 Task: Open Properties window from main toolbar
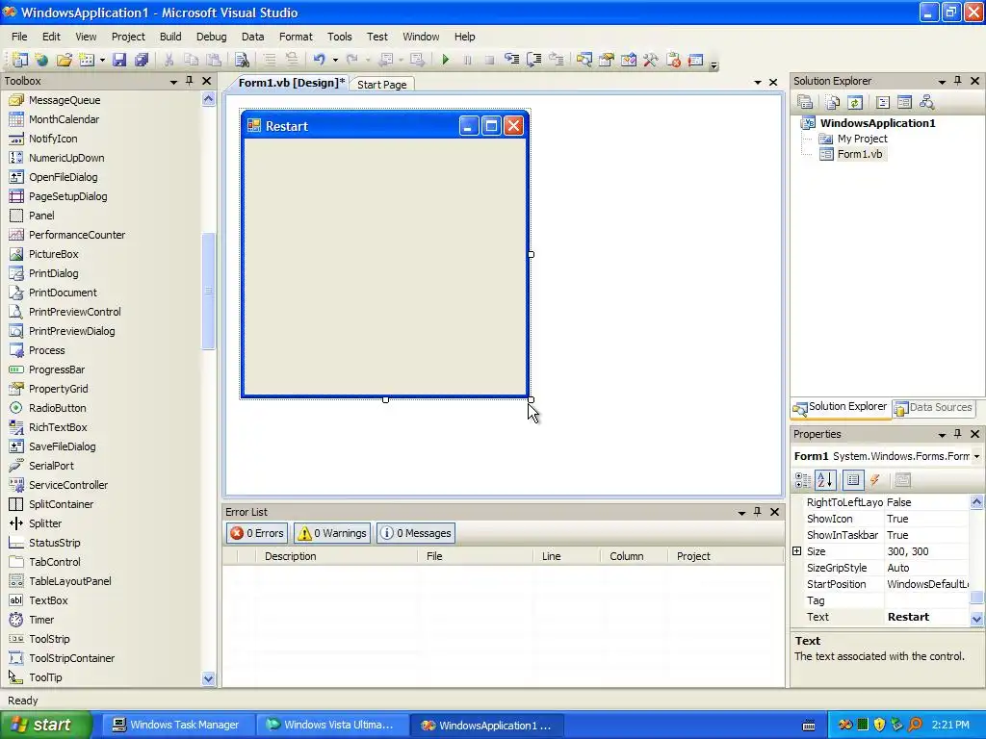607,60
